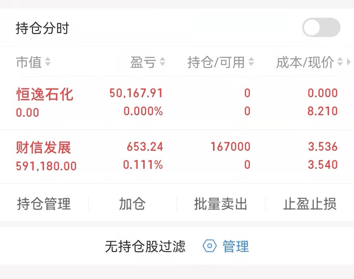Toggle the 持仓分时 switch
The width and height of the screenshot is (354, 279).
(x=321, y=28)
